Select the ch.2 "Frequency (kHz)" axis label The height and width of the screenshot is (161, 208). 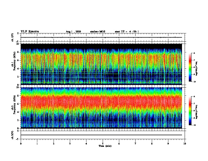point(14,104)
